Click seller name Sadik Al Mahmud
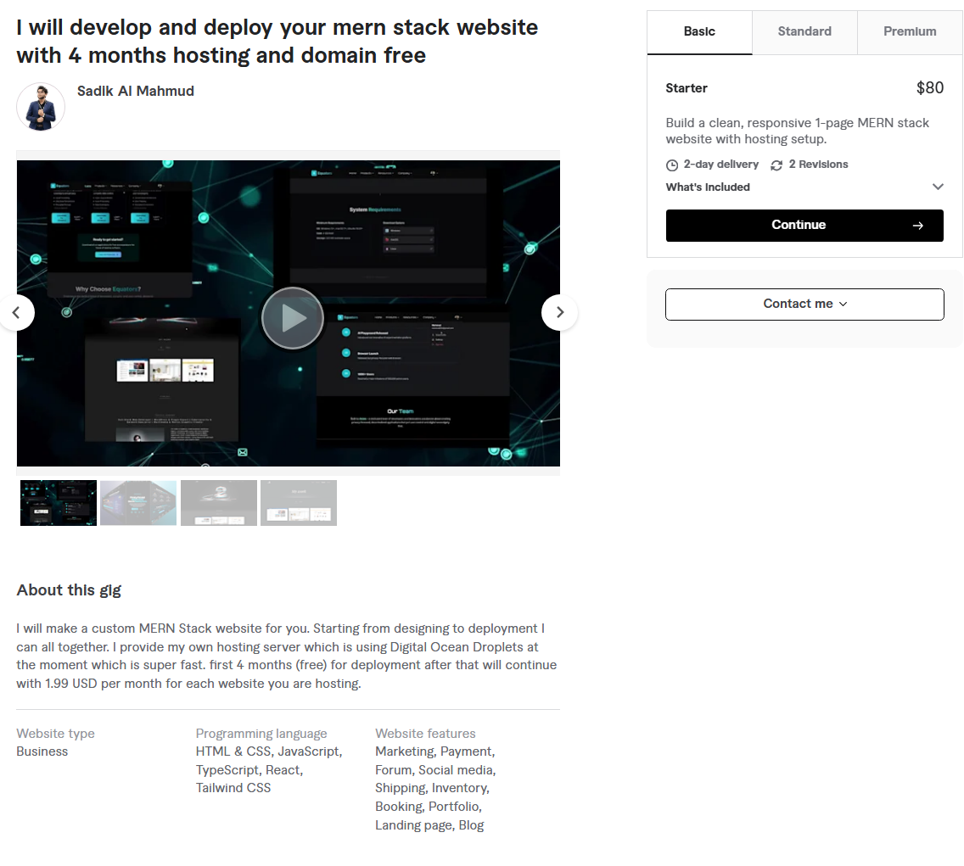This screenshot has width=964, height=866. [x=136, y=92]
